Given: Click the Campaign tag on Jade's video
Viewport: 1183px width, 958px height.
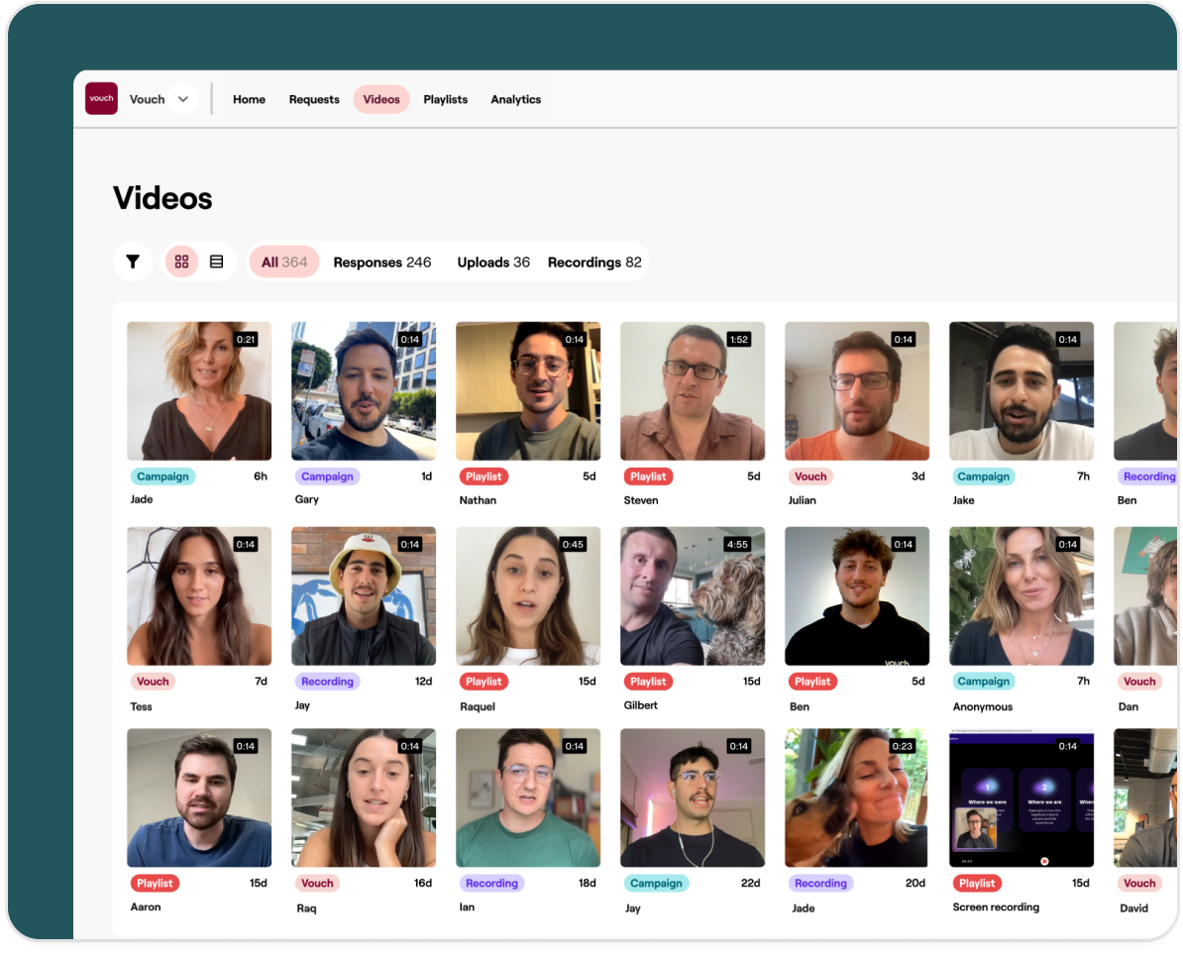Looking at the screenshot, I should coord(162,476).
